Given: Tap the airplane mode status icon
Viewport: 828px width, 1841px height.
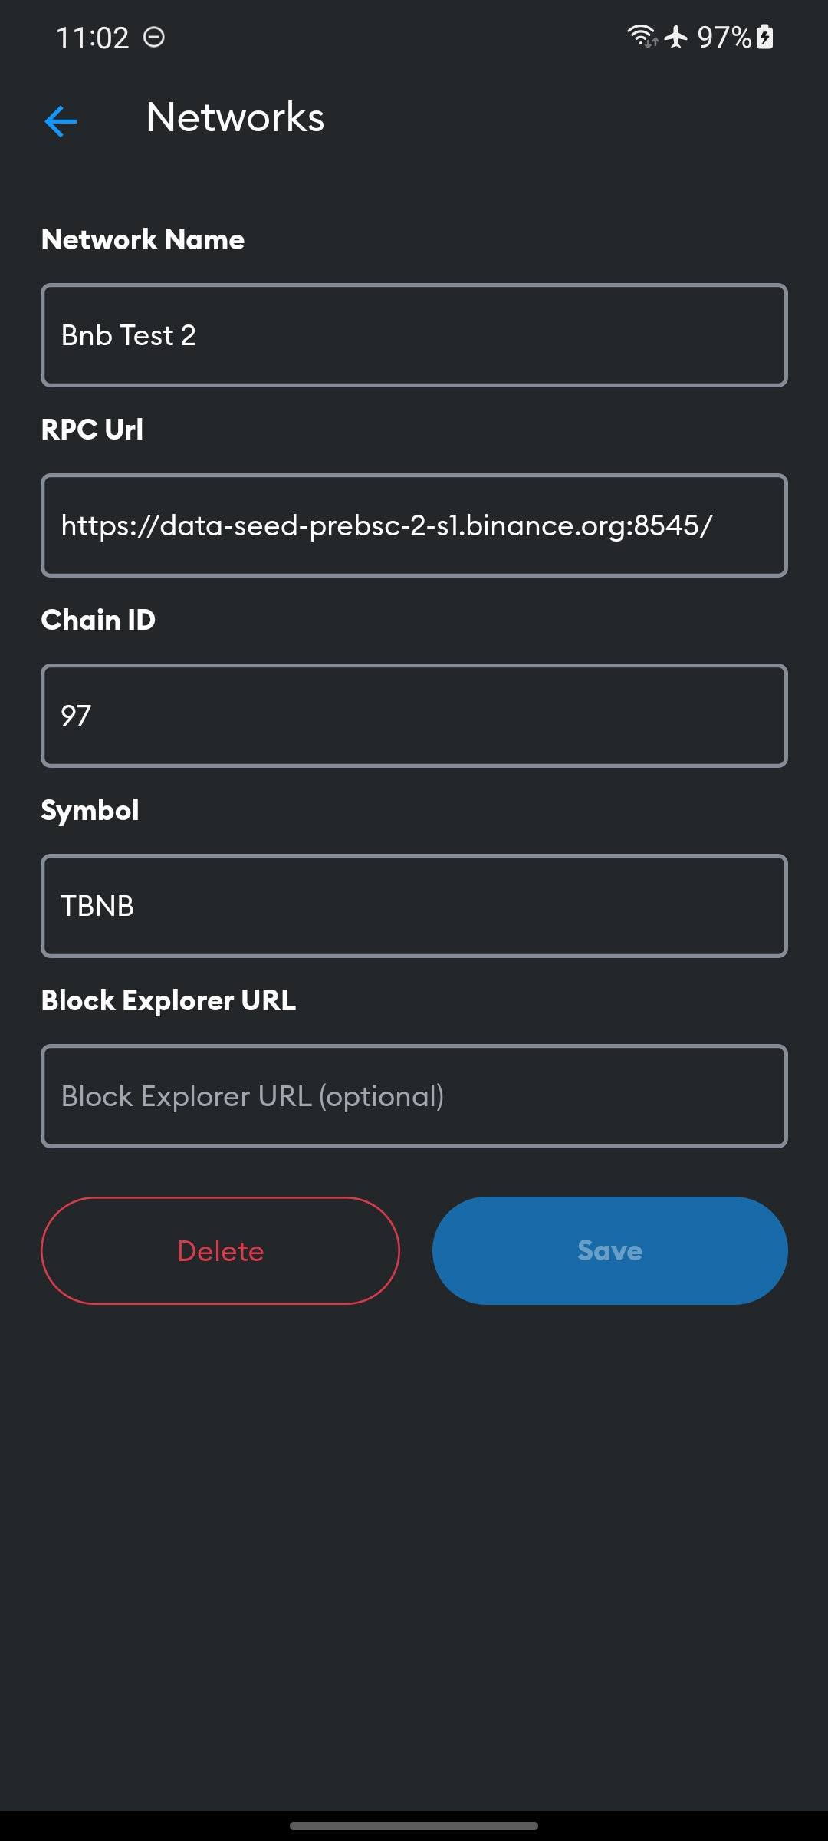Looking at the screenshot, I should (675, 36).
